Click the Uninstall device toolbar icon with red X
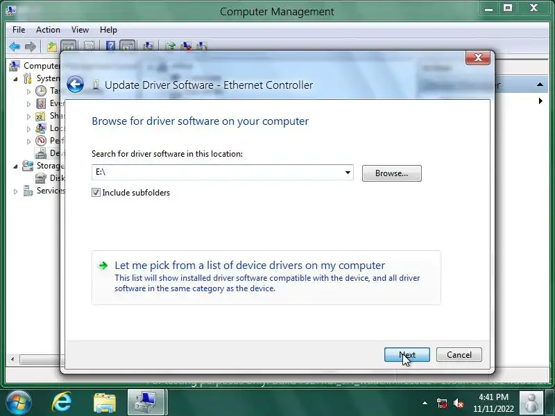The height and width of the screenshot is (416, 555). 187,46
